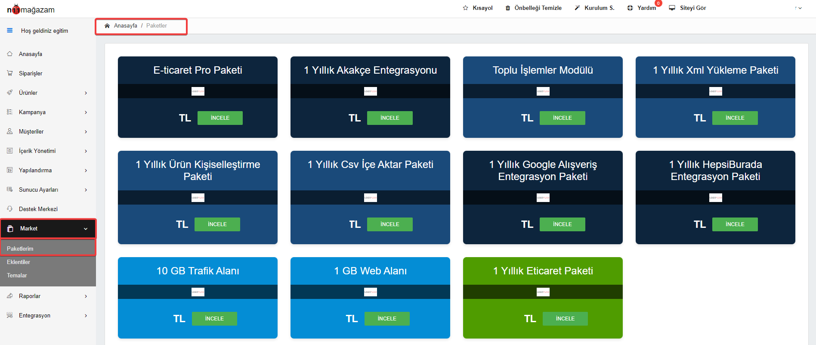Click the Ürünler tag icon
816x345 pixels.
point(10,93)
